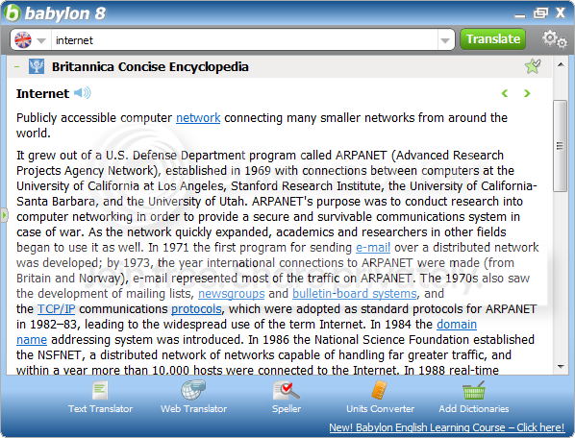Follow the 'bulletin-board systems' hyperlink
The width and height of the screenshot is (575, 438).
pyautogui.click(x=355, y=294)
